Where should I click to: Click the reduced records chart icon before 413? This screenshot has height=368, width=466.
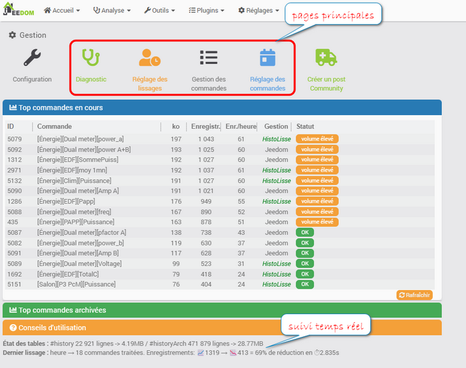[233, 353]
